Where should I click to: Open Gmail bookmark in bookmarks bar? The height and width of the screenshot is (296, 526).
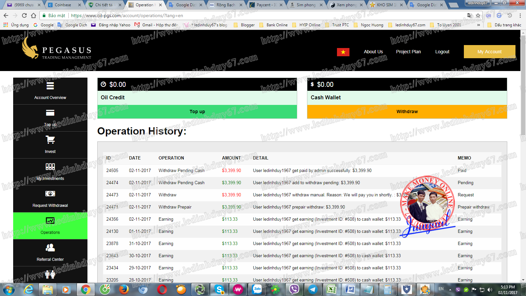click(x=156, y=25)
